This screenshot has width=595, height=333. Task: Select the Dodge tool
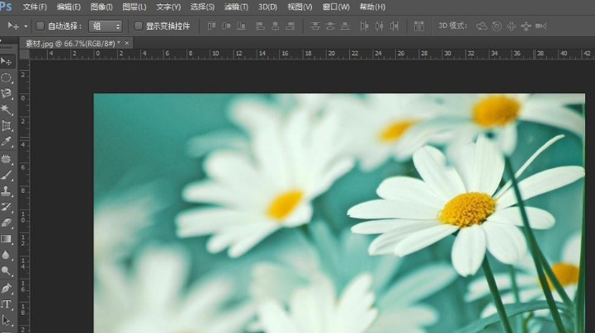click(7, 271)
